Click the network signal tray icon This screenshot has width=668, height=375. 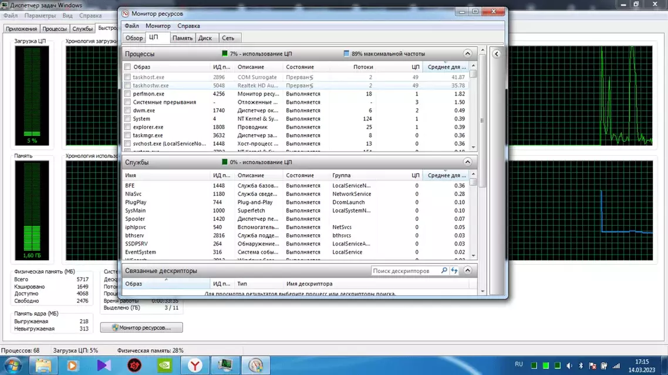tap(616, 366)
